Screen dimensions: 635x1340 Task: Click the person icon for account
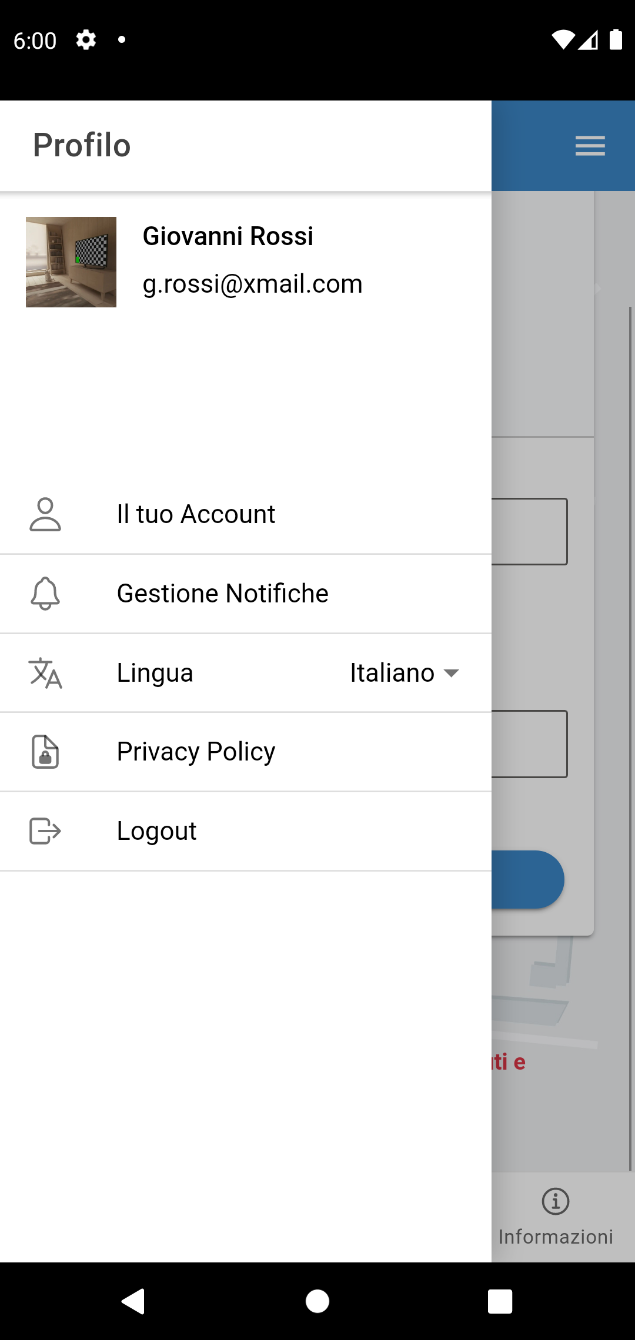(45, 514)
